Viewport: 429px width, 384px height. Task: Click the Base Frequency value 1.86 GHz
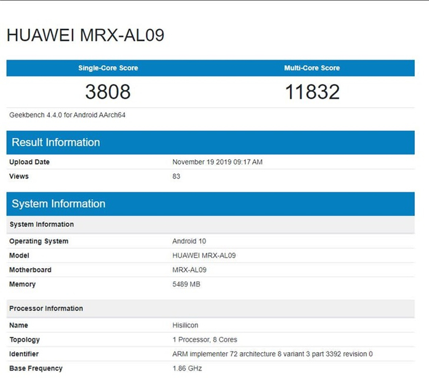pos(187,368)
